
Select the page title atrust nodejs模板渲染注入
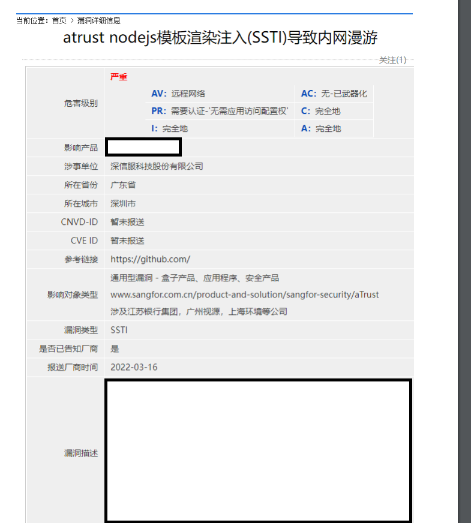point(220,37)
